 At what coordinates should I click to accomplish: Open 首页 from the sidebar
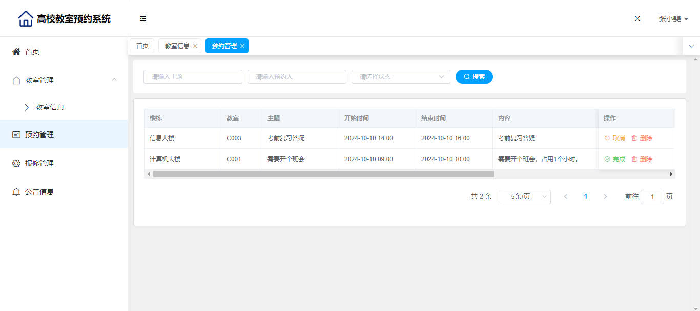[x=32, y=52]
